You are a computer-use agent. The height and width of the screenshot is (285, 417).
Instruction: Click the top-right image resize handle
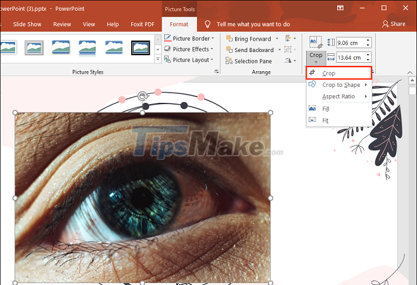pos(271,113)
